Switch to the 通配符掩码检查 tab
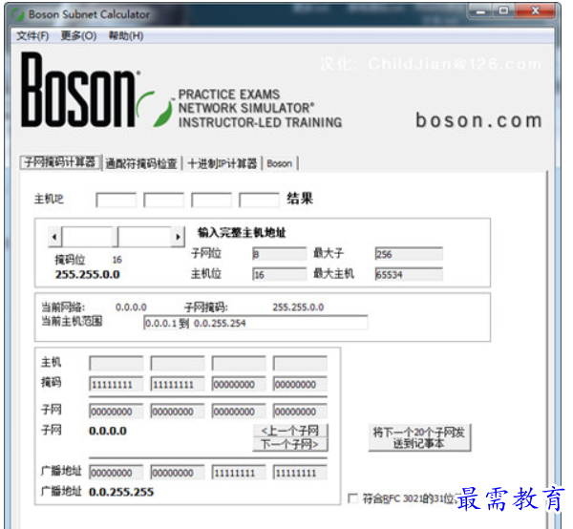The height and width of the screenshot is (529, 573). (x=141, y=163)
